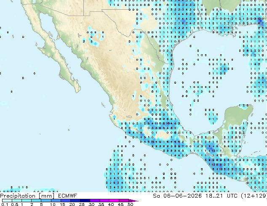Click the 35–40 mm legend color swatch
267x206 pixels.
point(104,201)
